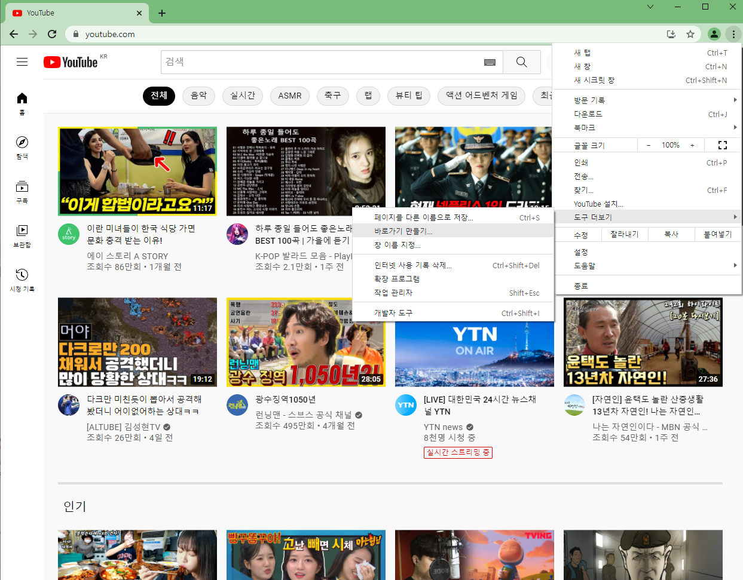
Task: Click the A STORY channel avatar
Action: tap(69, 234)
